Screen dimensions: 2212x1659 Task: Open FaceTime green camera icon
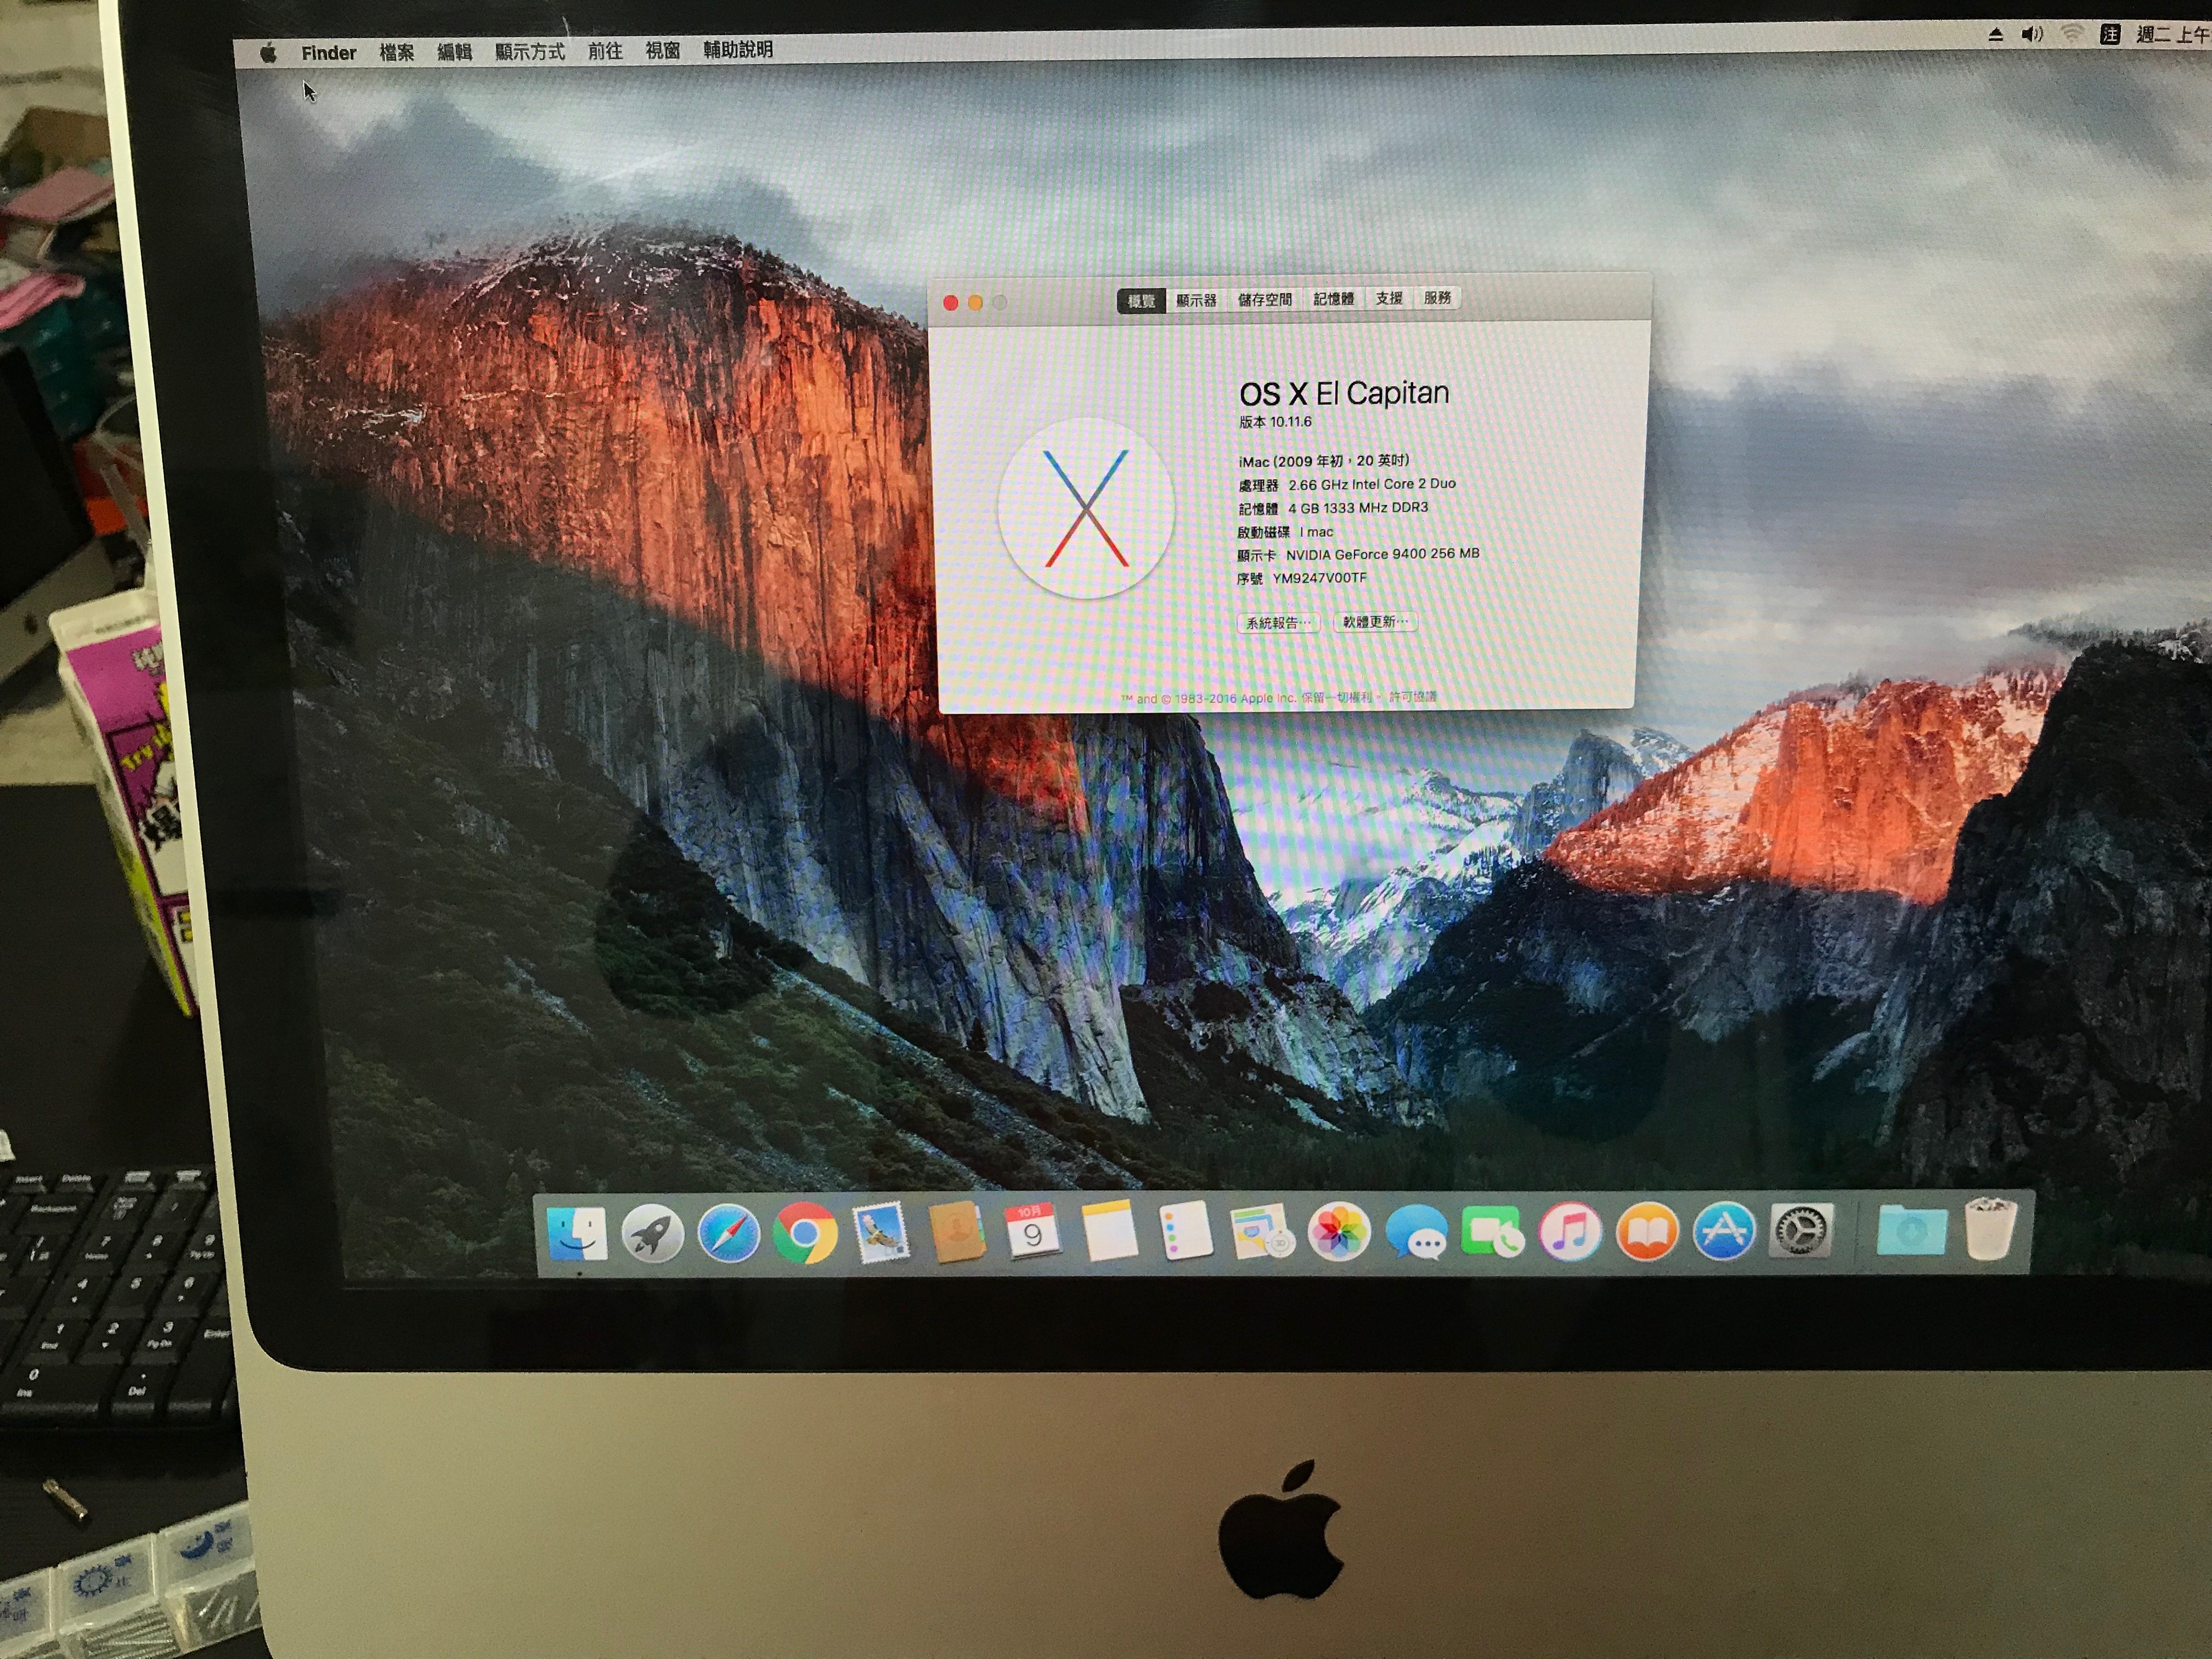[x=1492, y=1230]
